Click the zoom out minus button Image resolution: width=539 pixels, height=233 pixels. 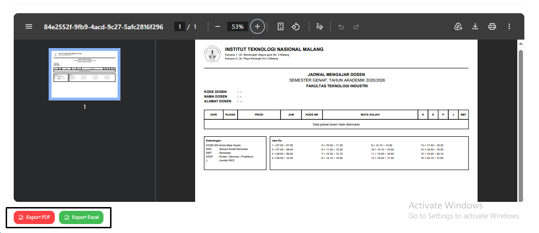[x=218, y=27]
